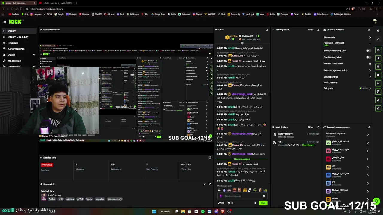Pop out the Session Info panel
The height and width of the screenshot is (215, 383).
210,158
